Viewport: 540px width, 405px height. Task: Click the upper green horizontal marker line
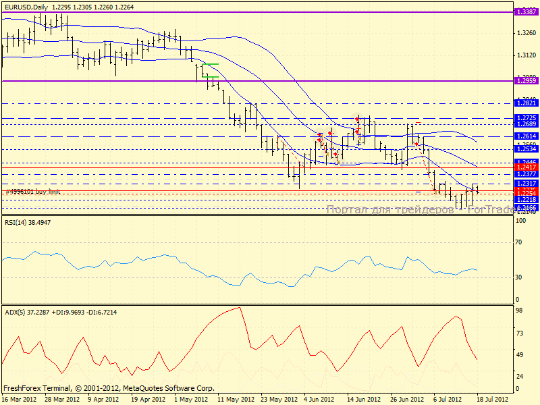(x=211, y=64)
